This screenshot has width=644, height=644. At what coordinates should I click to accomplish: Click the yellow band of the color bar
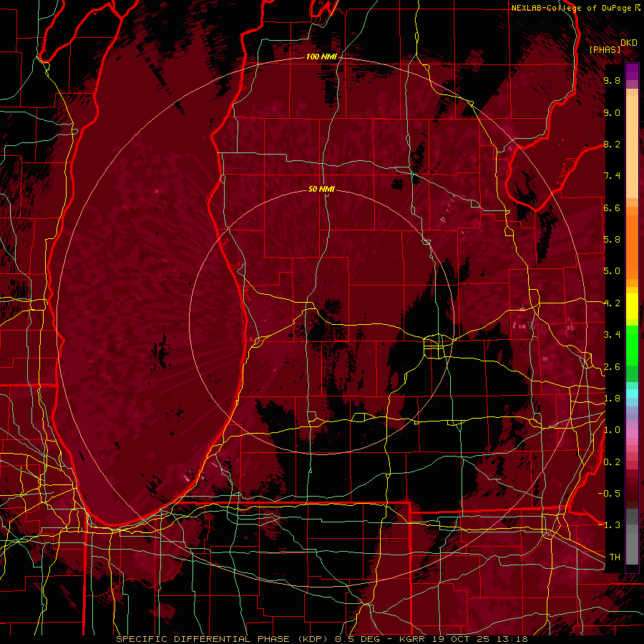tap(632, 306)
